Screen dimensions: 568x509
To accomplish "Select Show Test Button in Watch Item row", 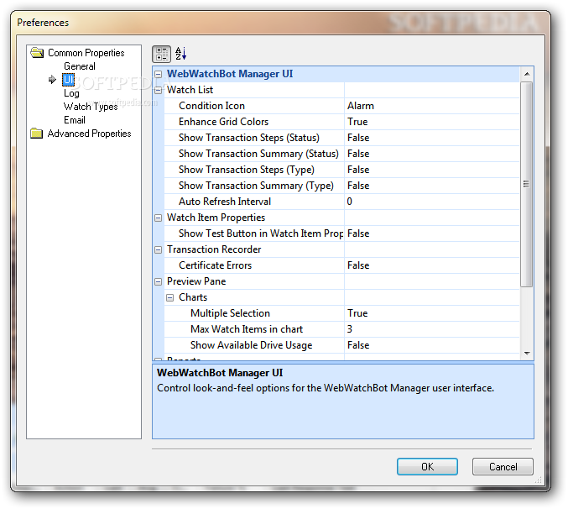I will [341, 234].
